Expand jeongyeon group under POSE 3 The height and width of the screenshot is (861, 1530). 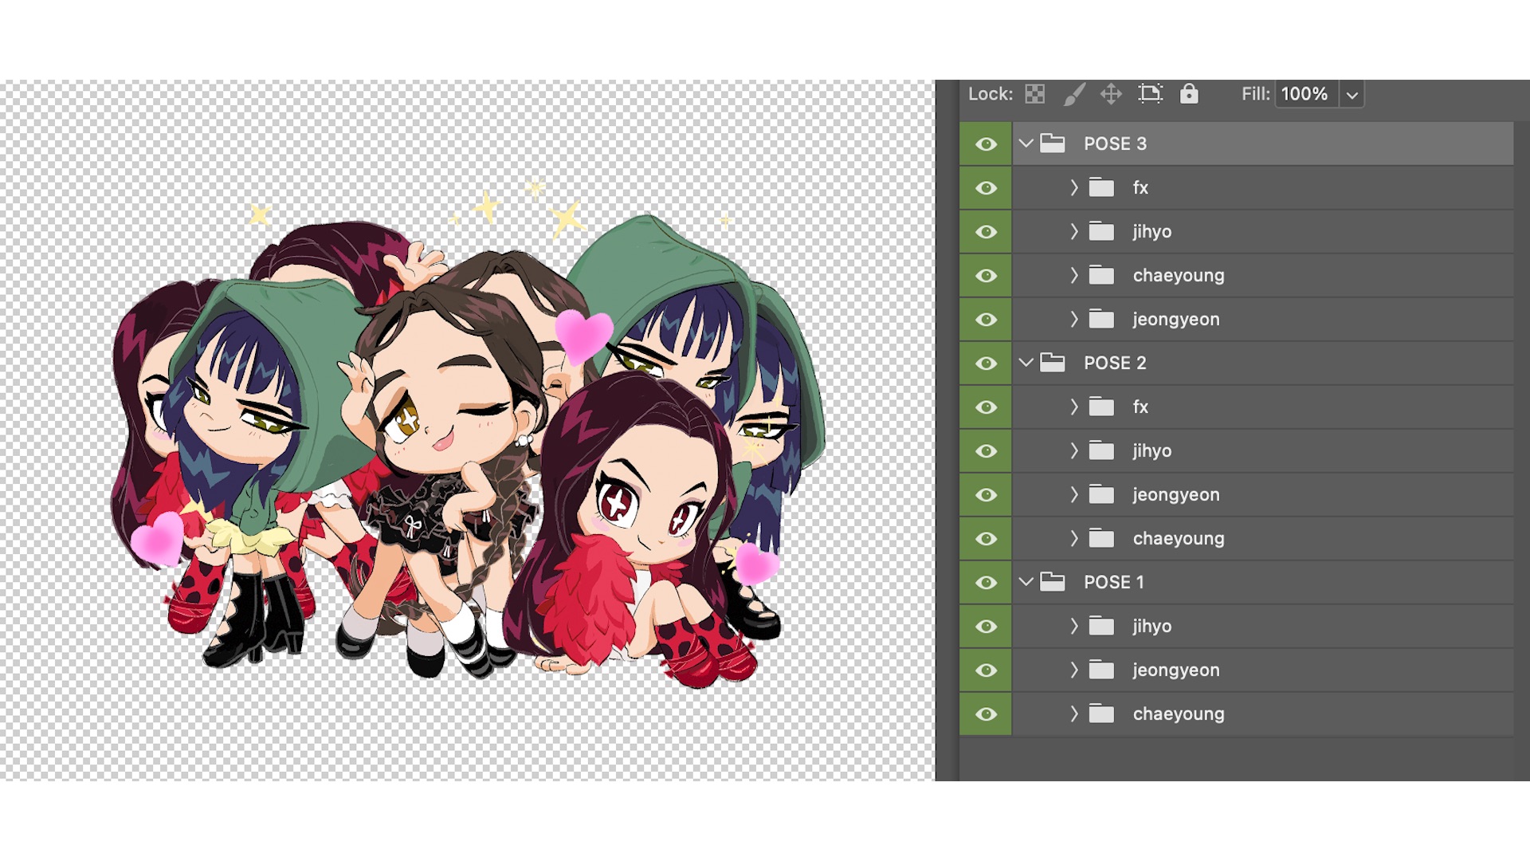pos(1074,319)
